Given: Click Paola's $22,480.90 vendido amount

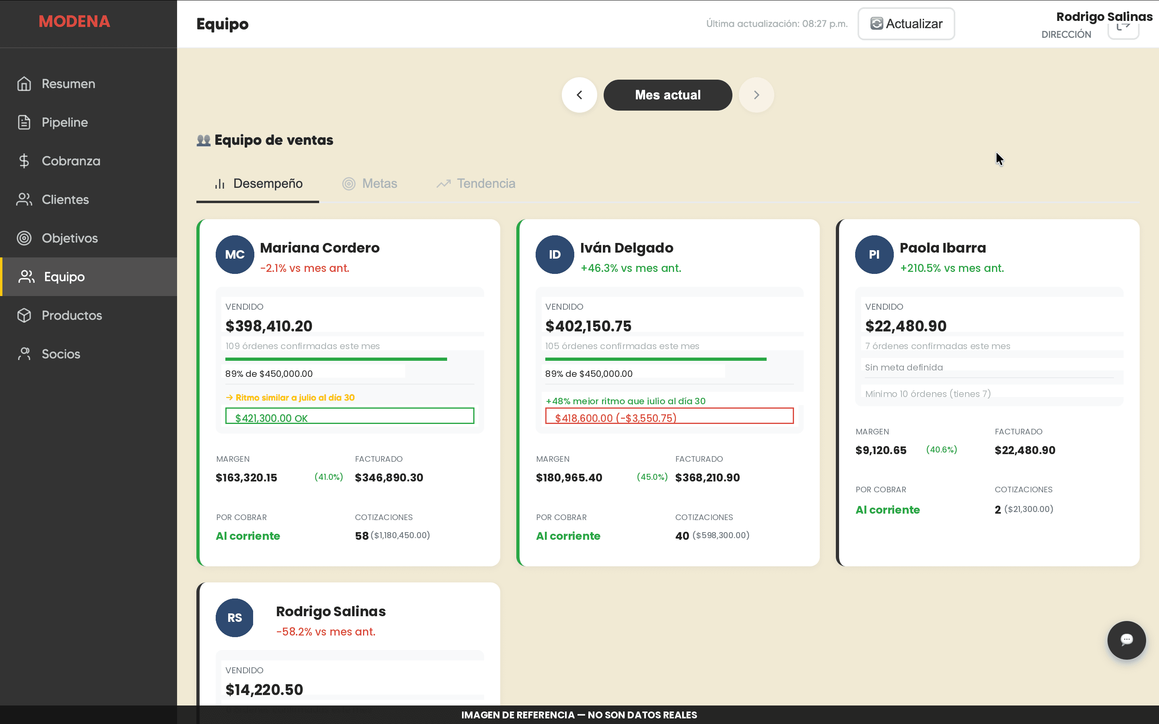Looking at the screenshot, I should (905, 327).
